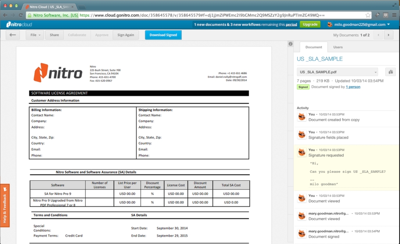The height and width of the screenshot is (244, 400).
Task: Go to next document arrow
Action: click(x=388, y=35)
